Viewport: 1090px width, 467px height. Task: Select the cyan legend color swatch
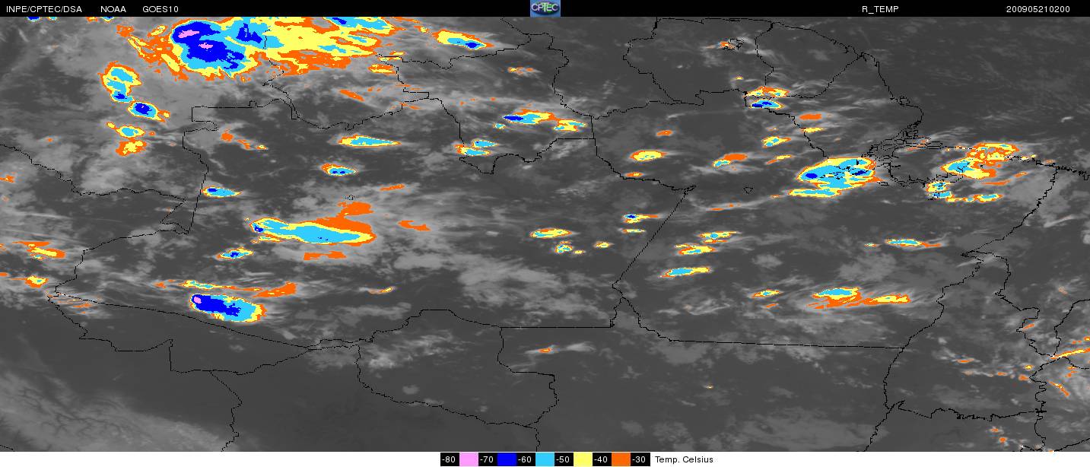pyautogui.click(x=545, y=459)
